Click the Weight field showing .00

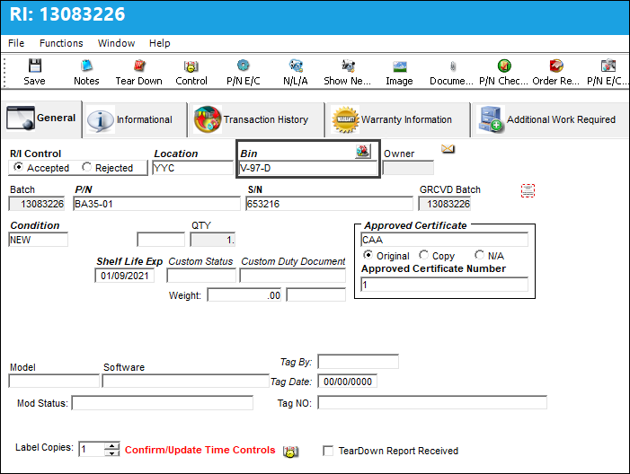click(x=244, y=295)
